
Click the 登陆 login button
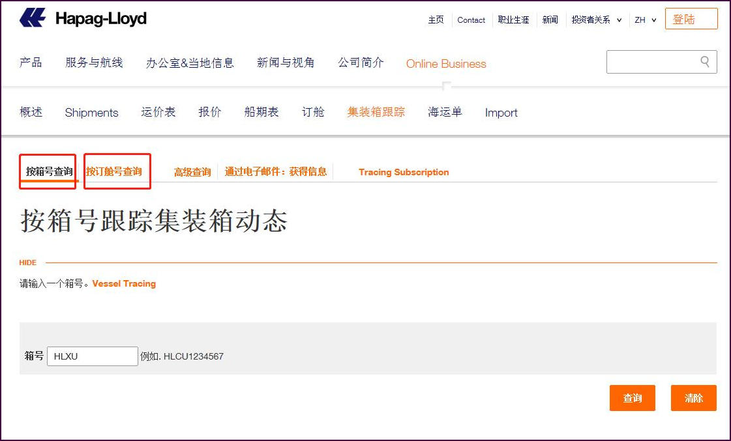pos(691,19)
